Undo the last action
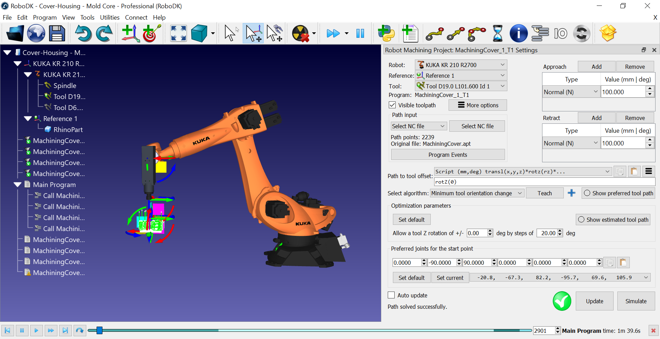 point(83,33)
